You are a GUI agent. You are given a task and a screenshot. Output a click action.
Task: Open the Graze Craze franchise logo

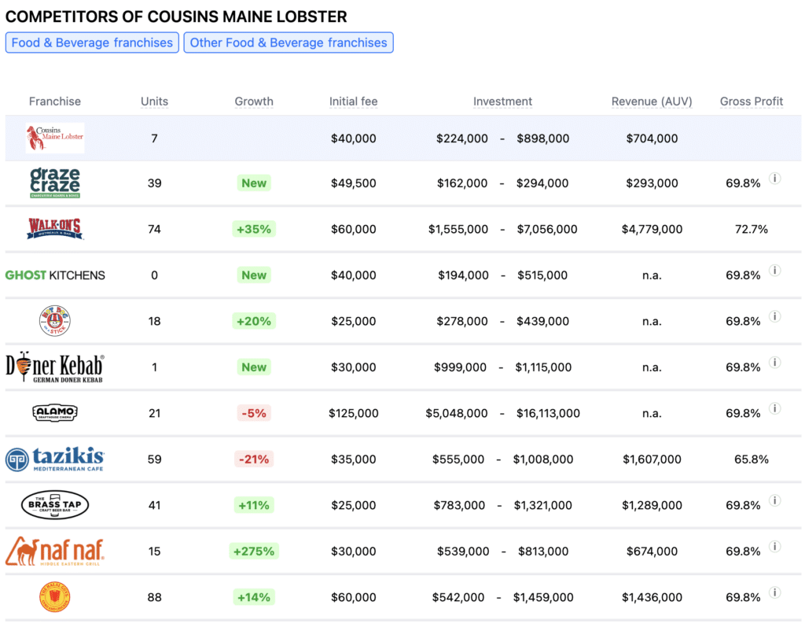tap(55, 183)
